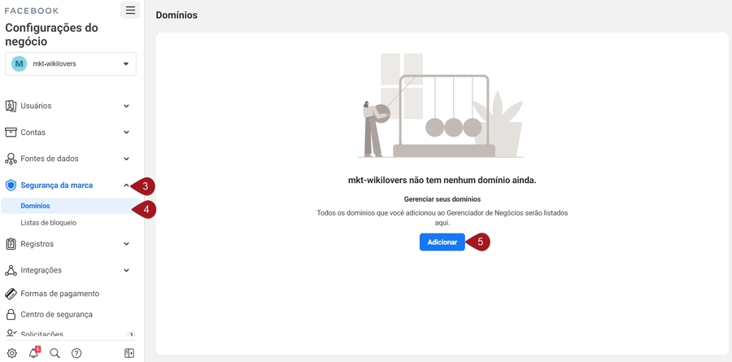Click the settings gear icon in bottom bar

pos(11,353)
